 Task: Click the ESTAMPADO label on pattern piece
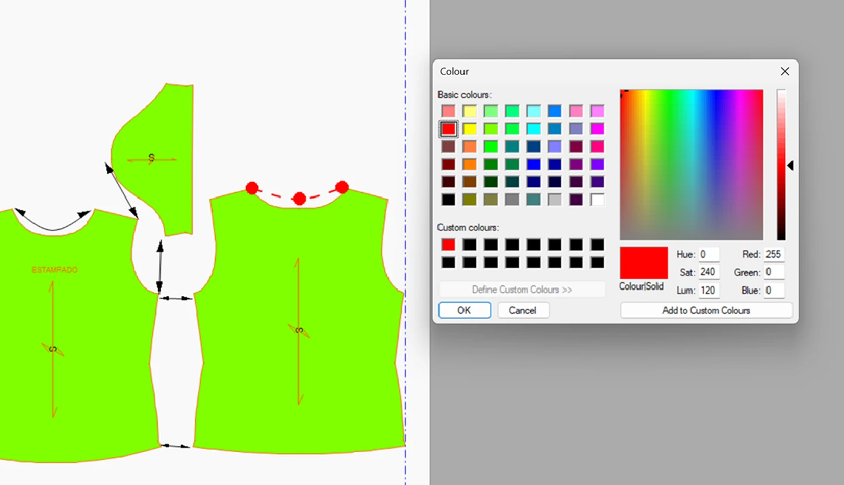point(55,270)
